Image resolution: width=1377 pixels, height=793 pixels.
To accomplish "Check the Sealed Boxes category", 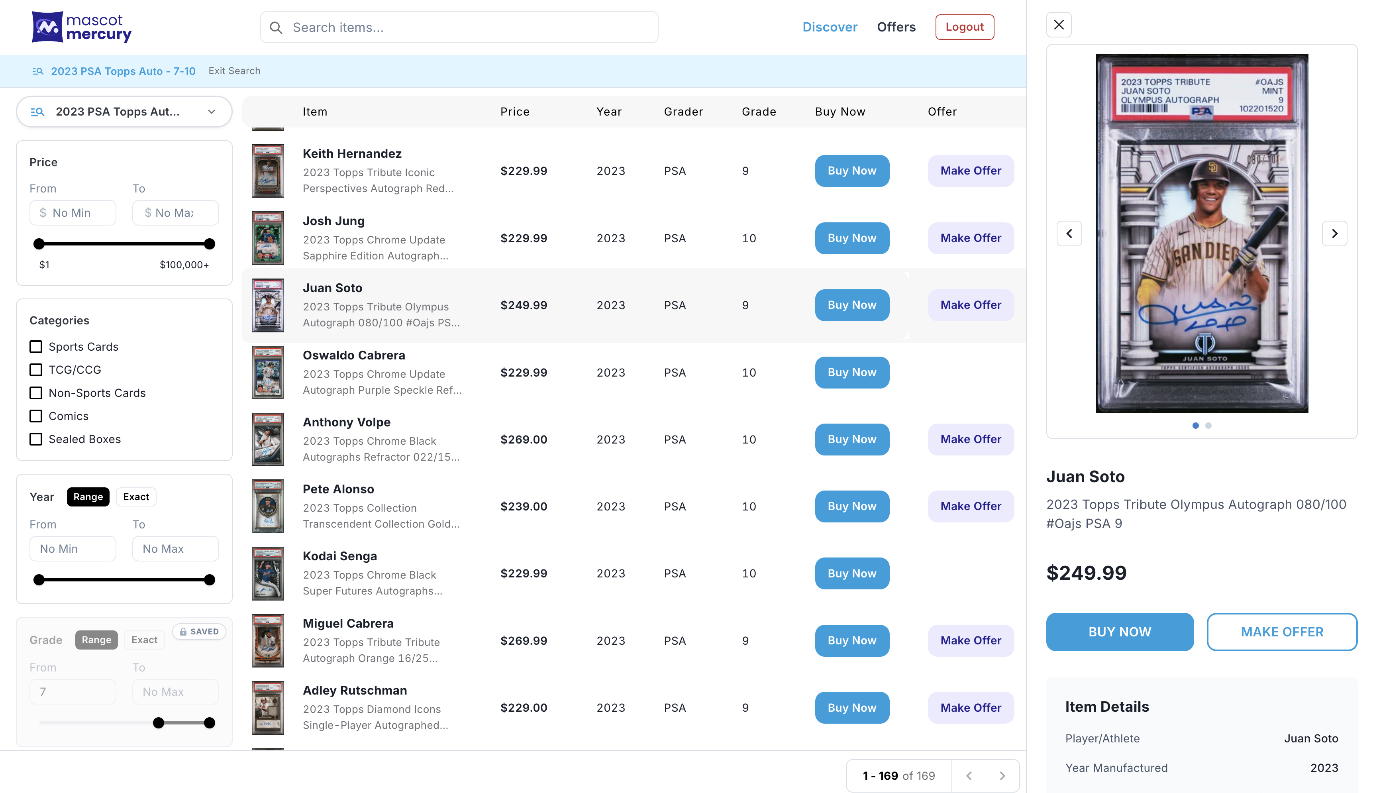I will point(36,439).
